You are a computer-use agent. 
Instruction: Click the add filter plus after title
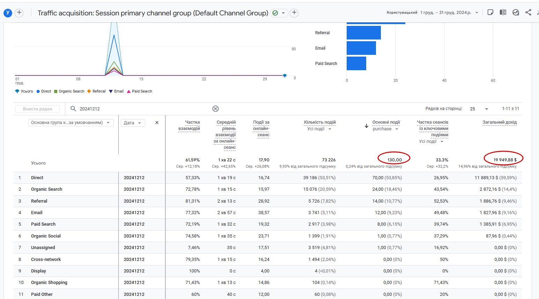[x=294, y=13]
